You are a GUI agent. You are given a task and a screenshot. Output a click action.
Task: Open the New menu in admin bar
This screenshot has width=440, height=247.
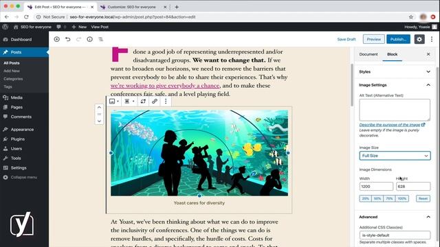point(79,27)
